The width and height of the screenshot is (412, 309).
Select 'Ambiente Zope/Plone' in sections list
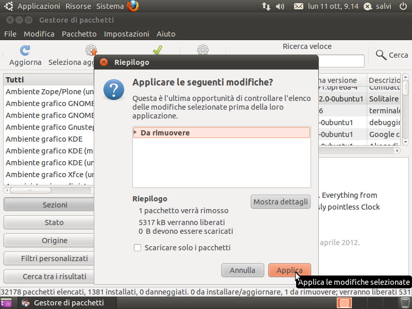(x=49, y=92)
